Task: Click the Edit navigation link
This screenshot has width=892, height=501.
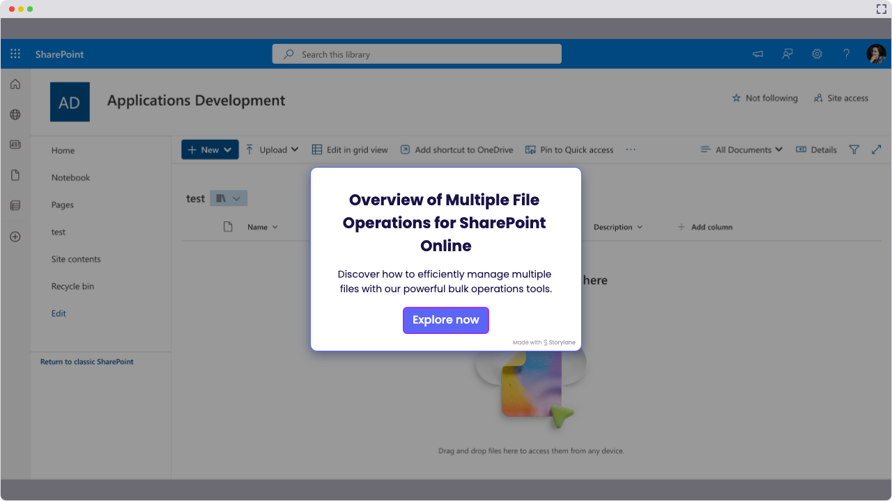Action: pos(59,313)
